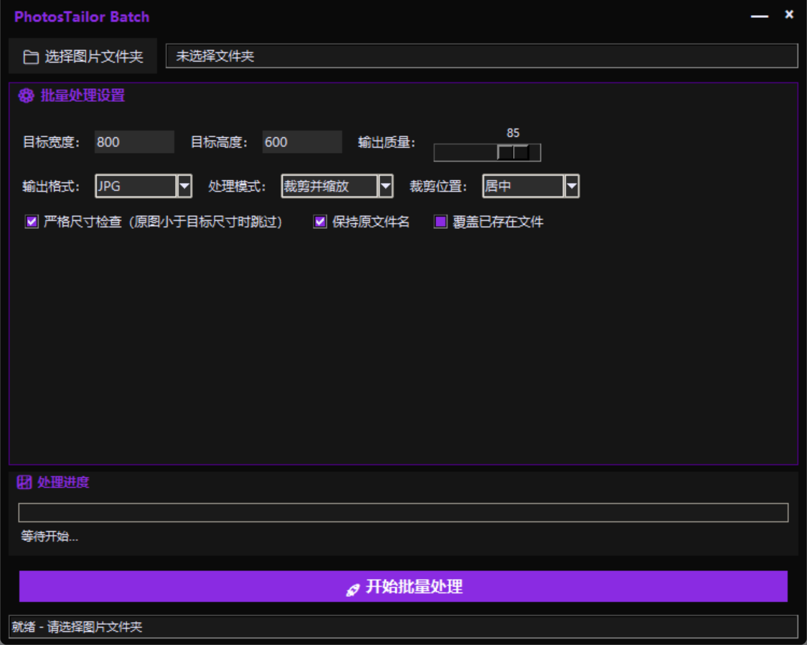Viewport: 807px width, 645px height.
Task: Click the 开始批量处理 button
Action: 403,587
